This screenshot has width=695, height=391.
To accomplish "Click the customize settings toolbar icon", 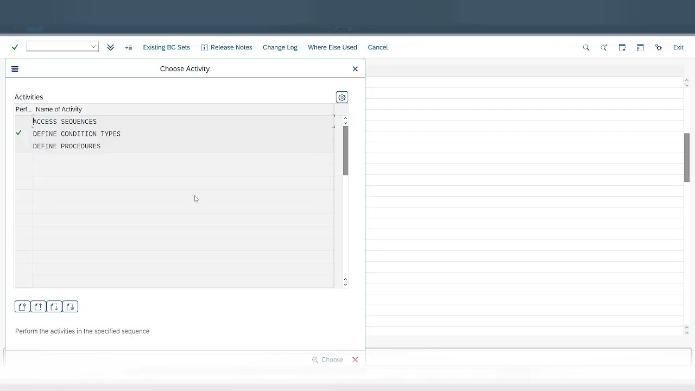I will [x=659, y=47].
